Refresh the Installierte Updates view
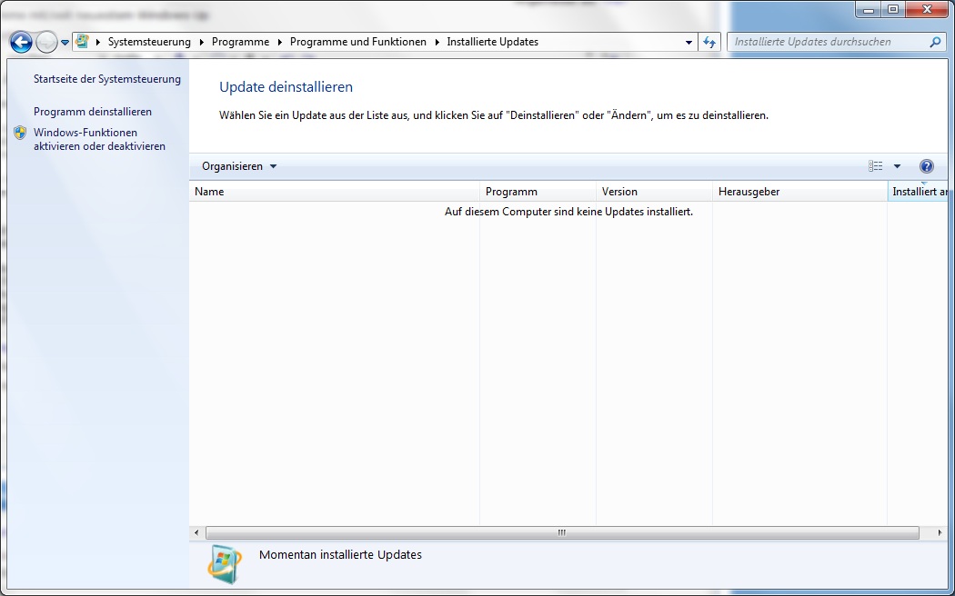This screenshot has height=596, width=955. tap(709, 42)
